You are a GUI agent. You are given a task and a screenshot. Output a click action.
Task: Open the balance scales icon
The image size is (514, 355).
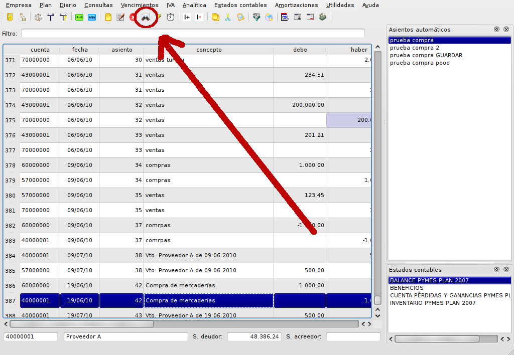38,17
